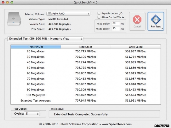Viewport: 171px width, 128px height.
Task: Open the Cycles count dropdown
Action: coord(32,114)
